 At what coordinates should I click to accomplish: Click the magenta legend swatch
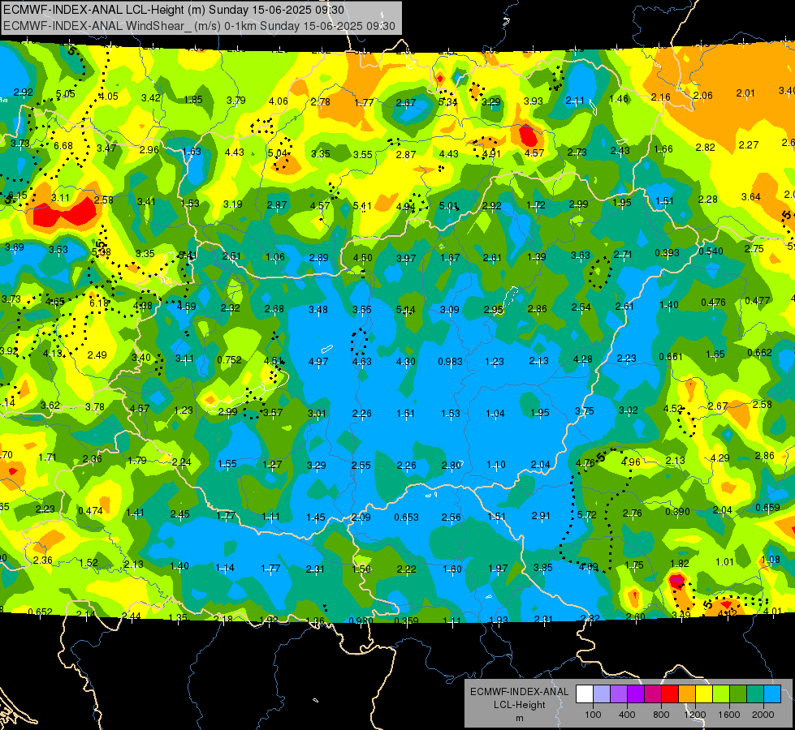tap(653, 694)
